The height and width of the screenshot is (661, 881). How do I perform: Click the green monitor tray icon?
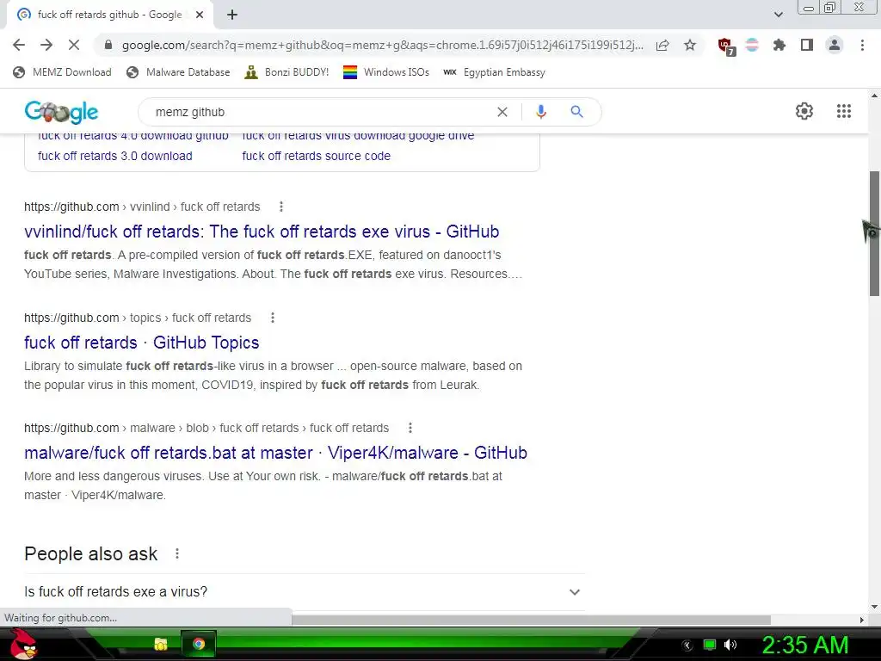click(x=710, y=645)
